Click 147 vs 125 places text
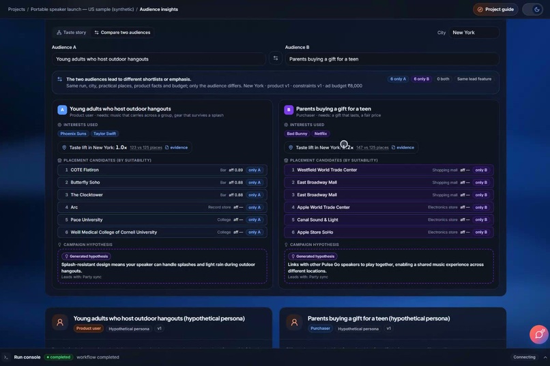Screen dimensions: 550x366 373,148
